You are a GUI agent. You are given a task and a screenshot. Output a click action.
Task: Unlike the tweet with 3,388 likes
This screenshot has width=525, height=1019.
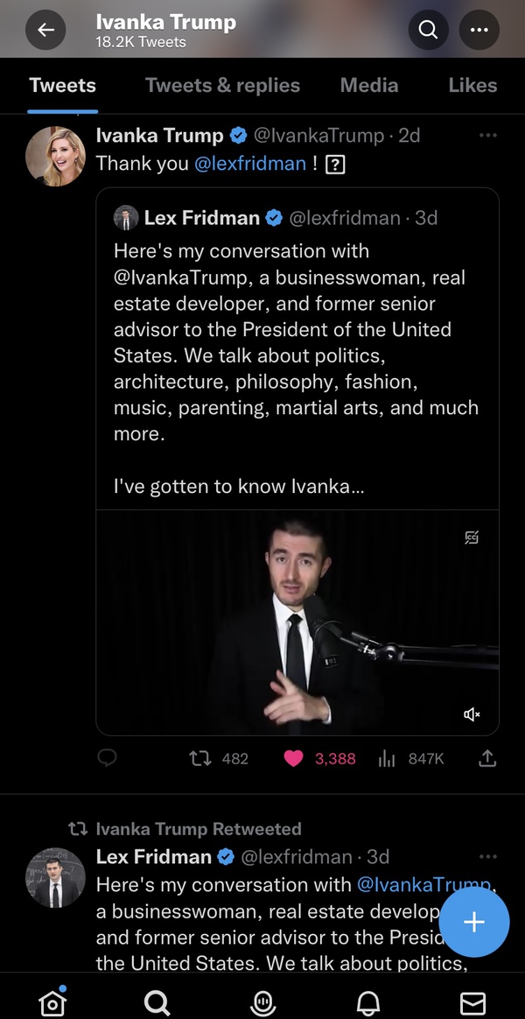[294, 758]
